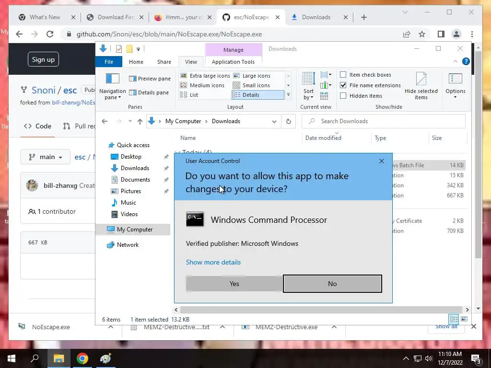Open the Application Tools ribbon tab

pos(233,62)
